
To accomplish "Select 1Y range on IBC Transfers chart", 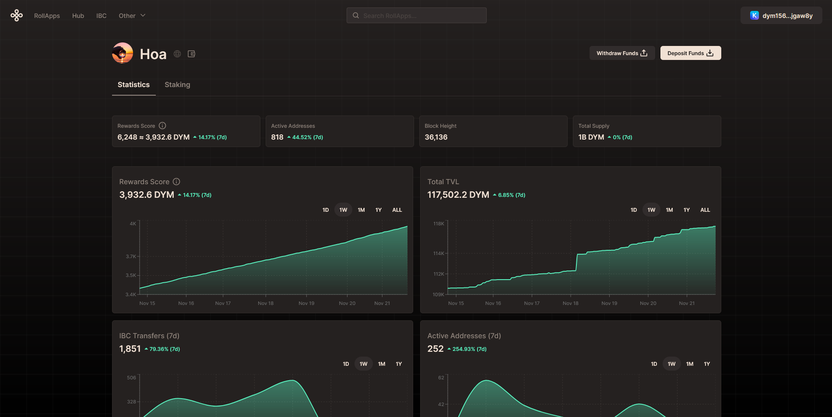I will coord(399,364).
